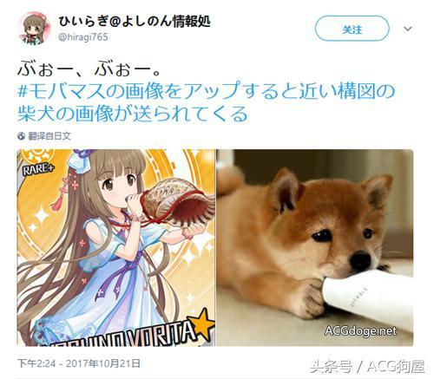Open the #モバマスの画像をアップすると hashtag link

click(206, 91)
